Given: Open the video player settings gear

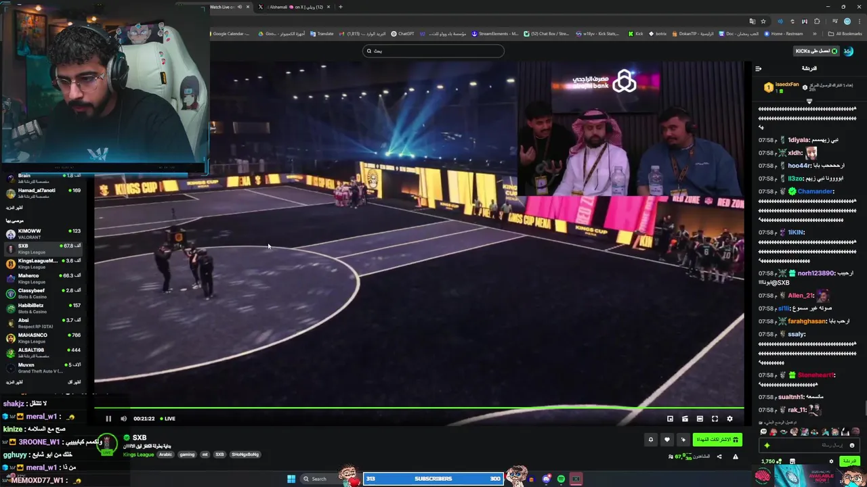Looking at the screenshot, I should (729, 419).
